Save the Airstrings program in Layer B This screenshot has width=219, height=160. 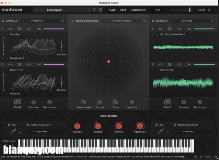pos(213,21)
